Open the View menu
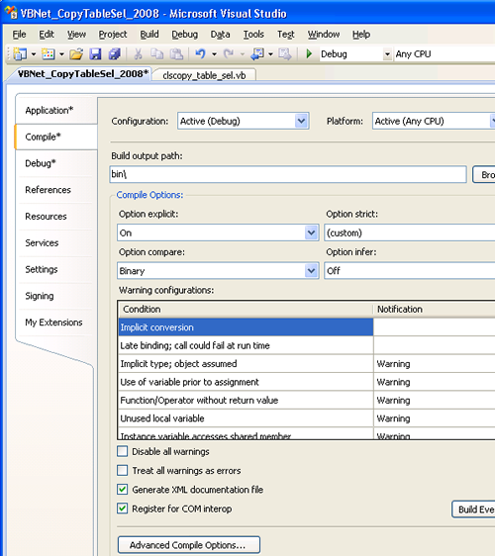 (76, 34)
